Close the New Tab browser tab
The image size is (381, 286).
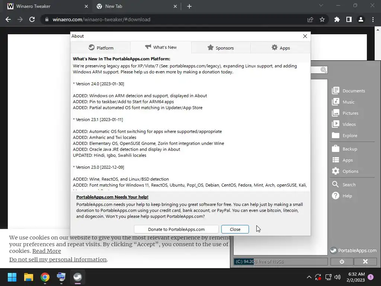(x=175, y=7)
